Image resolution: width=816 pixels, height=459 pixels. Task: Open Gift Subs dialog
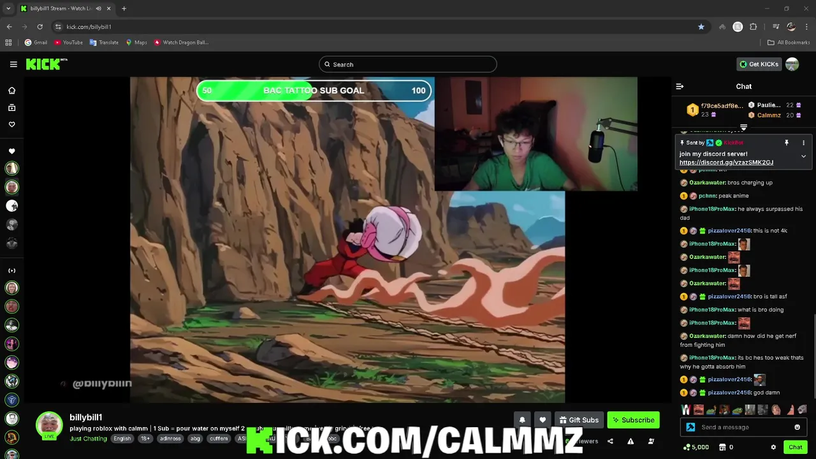579,420
